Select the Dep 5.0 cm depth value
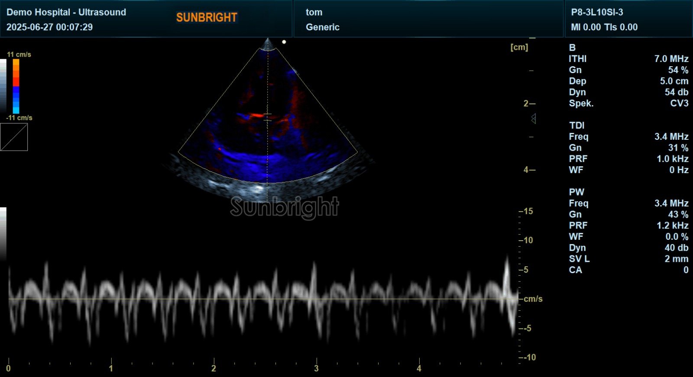 674,81
